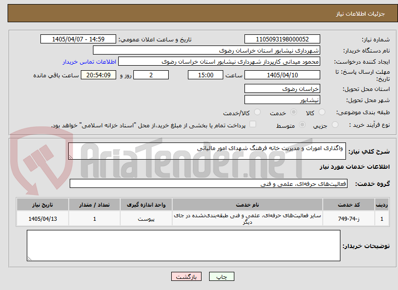
Task: Click the deadline hour field 15:00
Action: (x=206, y=75)
